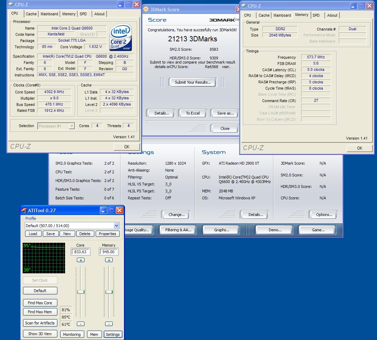
Task: Open ATITool Settings
Action: (x=113, y=334)
